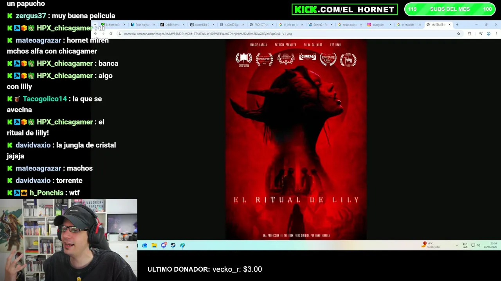Click the weather widget showing 16°C
Viewport: 501px width, 281px height.
[431, 245]
